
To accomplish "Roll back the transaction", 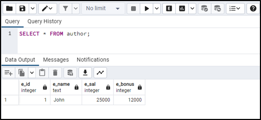I will (217, 8).
